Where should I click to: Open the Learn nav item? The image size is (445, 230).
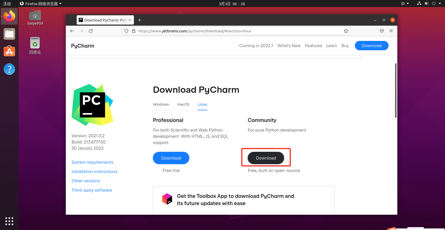(x=332, y=46)
